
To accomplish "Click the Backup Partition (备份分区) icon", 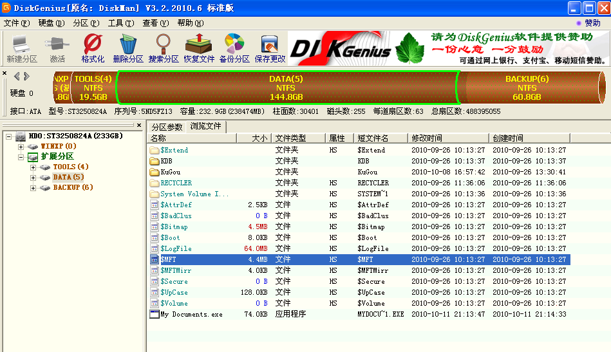I will (234, 48).
